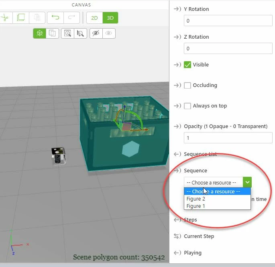
Task: Select '-- Choose a resource --' option in list
Action: 217,191
